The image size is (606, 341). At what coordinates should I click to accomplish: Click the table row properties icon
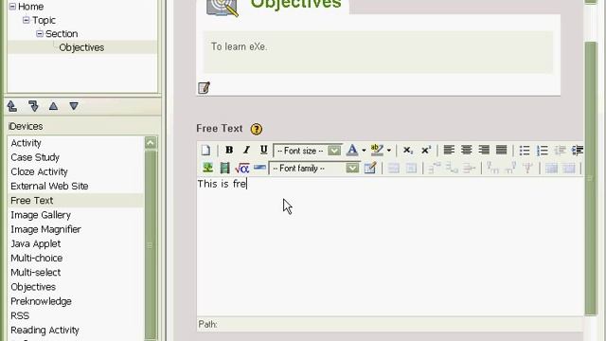394,168
